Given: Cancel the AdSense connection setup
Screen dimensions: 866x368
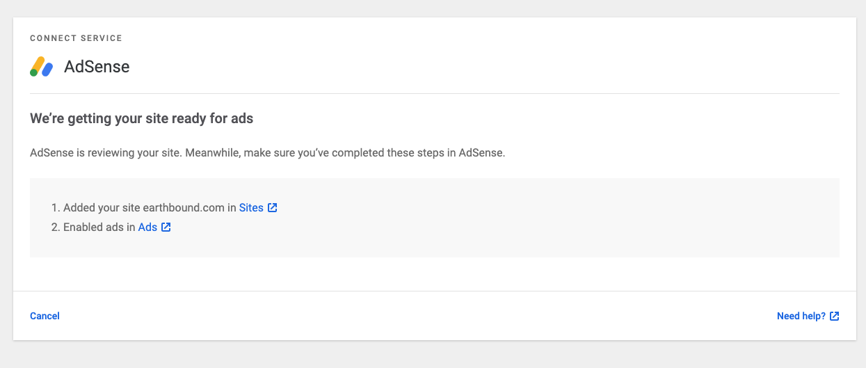Looking at the screenshot, I should pyautogui.click(x=45, y=316).
